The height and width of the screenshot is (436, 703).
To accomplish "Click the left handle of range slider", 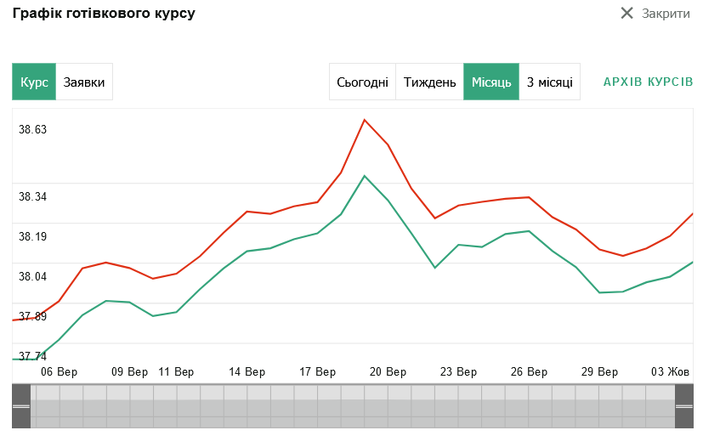I will [x=21, y=406].
